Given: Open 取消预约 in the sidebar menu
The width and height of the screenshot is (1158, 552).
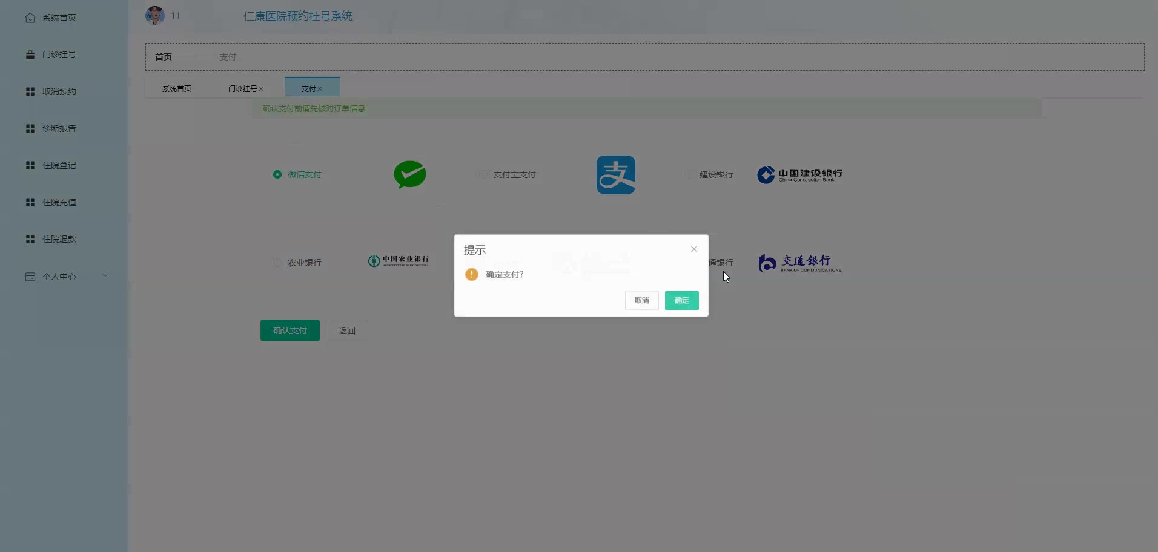Looking at the screenshot, I should point(59,91).
